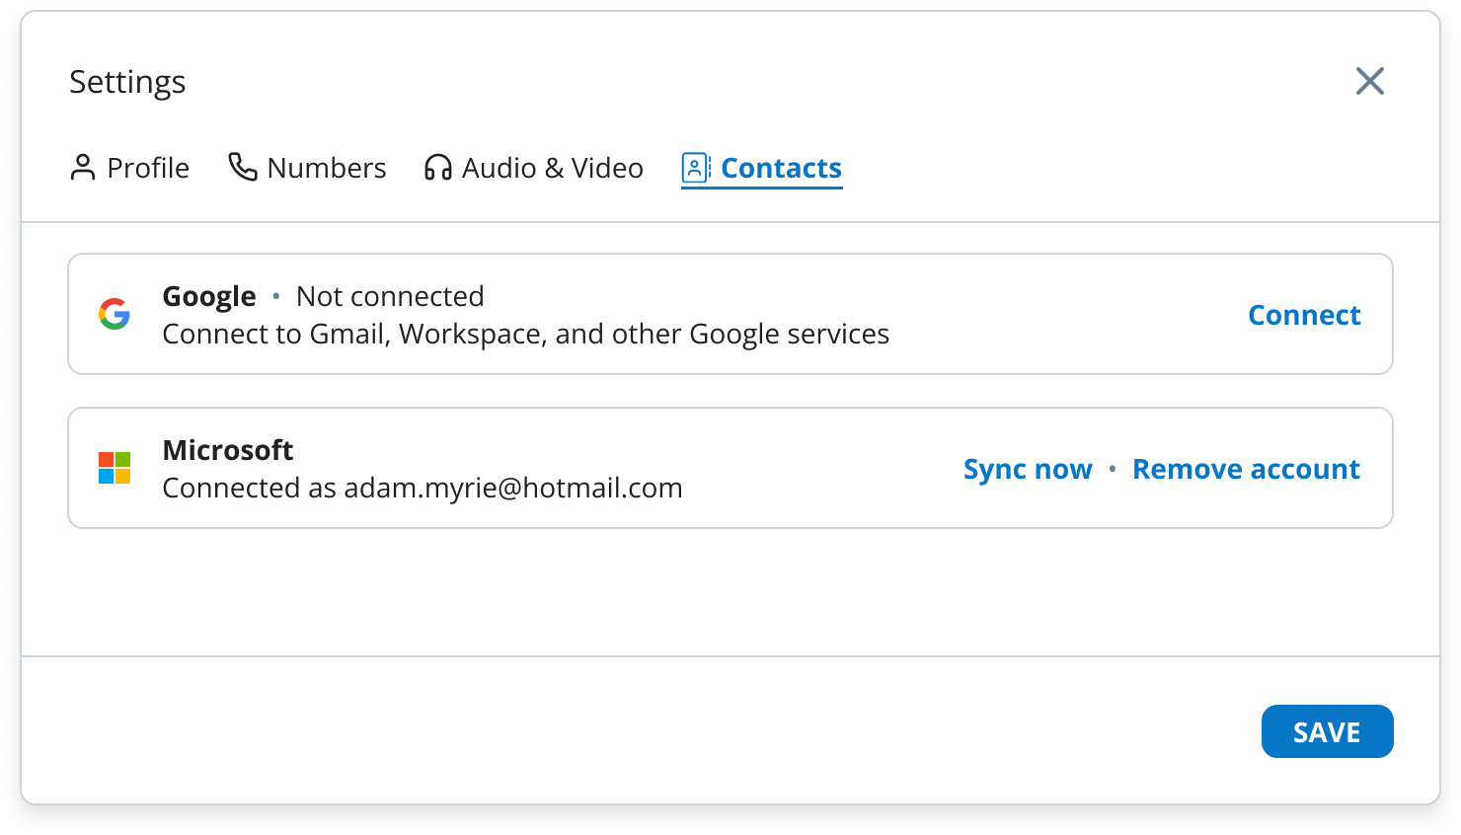Click the Settings dialog title
1461x835 pixels.
[127, 82]
